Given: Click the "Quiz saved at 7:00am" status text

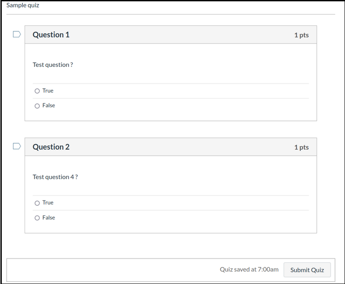Looking at the screenshot, I should click(249, 269).
